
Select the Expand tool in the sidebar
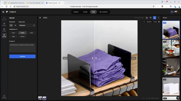click(x=4, y=30)
